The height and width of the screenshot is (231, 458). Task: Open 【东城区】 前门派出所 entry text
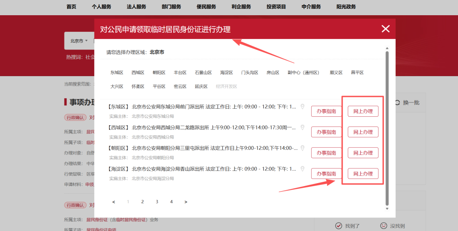click(x=201, y=107)
